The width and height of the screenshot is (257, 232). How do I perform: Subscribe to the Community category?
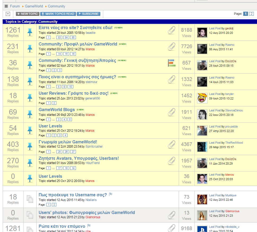[x=88, y=14]
